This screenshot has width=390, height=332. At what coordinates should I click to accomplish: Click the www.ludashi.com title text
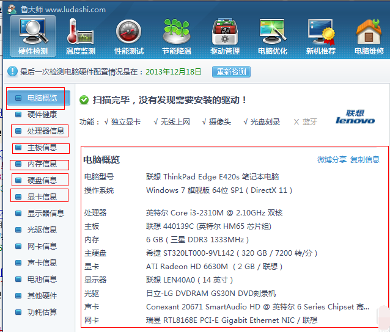coord(75,10)
